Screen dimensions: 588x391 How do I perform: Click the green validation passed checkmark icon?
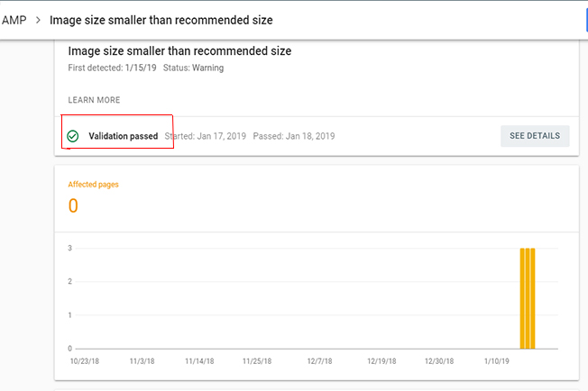73,136
